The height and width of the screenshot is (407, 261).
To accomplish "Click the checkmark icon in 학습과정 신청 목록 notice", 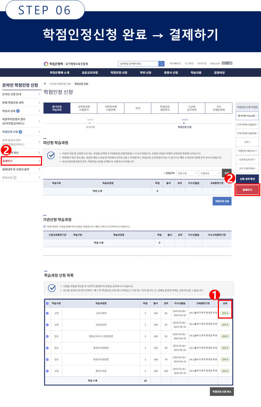I will tap(52, 288).
